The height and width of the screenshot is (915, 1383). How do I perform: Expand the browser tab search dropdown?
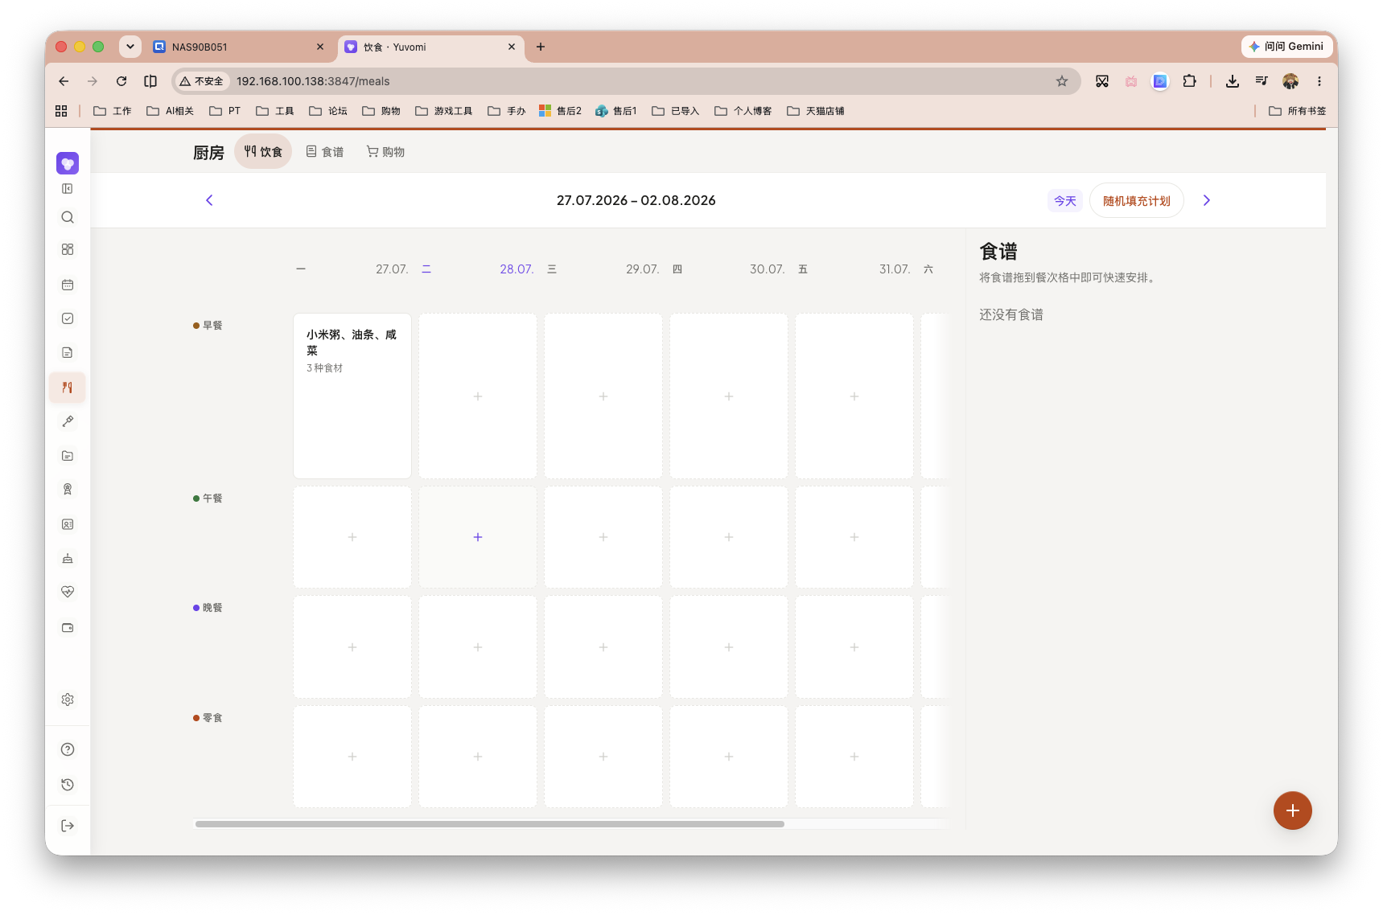(130, 47)
